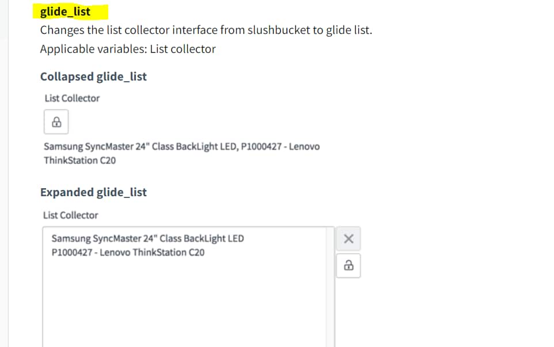Click the 'Applicable variables: List collector' line
Image resolution: width=554 pixels, height=347 pixels.
coord(128,49)
